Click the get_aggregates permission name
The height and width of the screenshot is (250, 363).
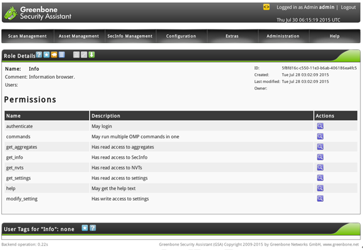[x=21, y=147]
